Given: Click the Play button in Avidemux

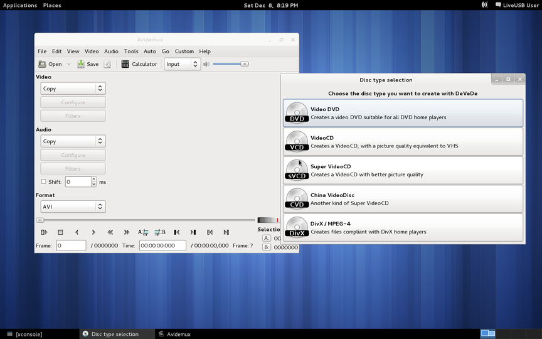Looking at the screenshot, I should (44, 232).
